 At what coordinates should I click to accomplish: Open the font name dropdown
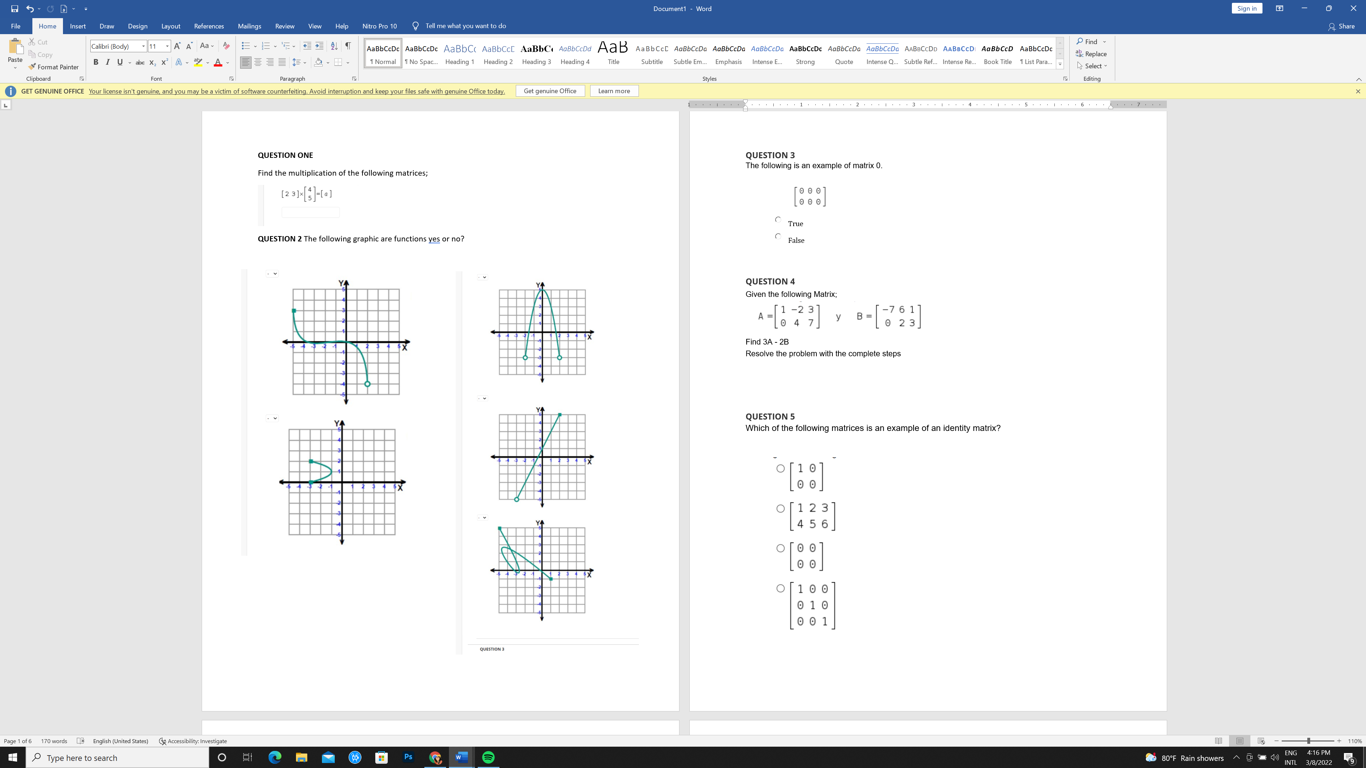click(x=143, y=46)
